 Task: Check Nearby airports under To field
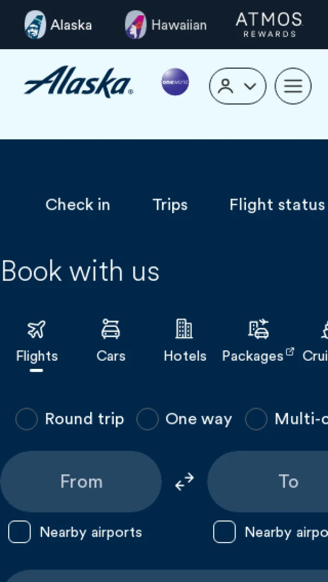pos(224,532)
